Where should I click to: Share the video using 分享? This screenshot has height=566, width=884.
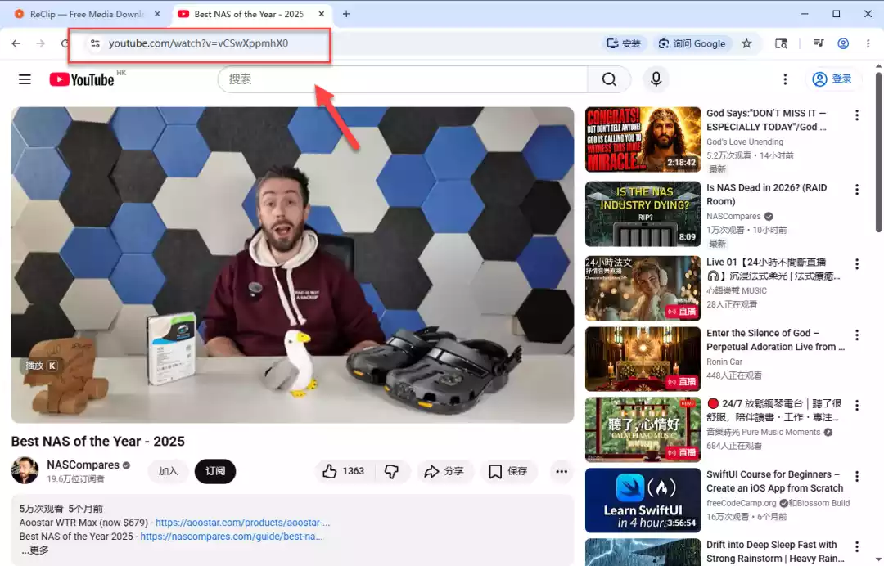(444, 471)
